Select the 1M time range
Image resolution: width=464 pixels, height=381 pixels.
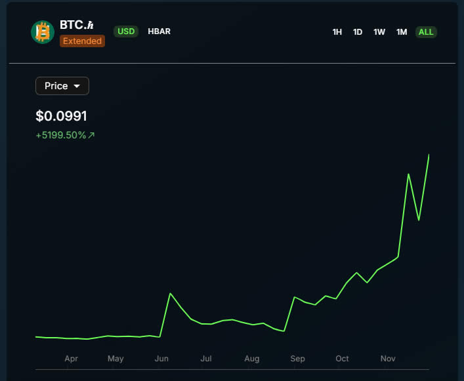[x=402, y=32]
